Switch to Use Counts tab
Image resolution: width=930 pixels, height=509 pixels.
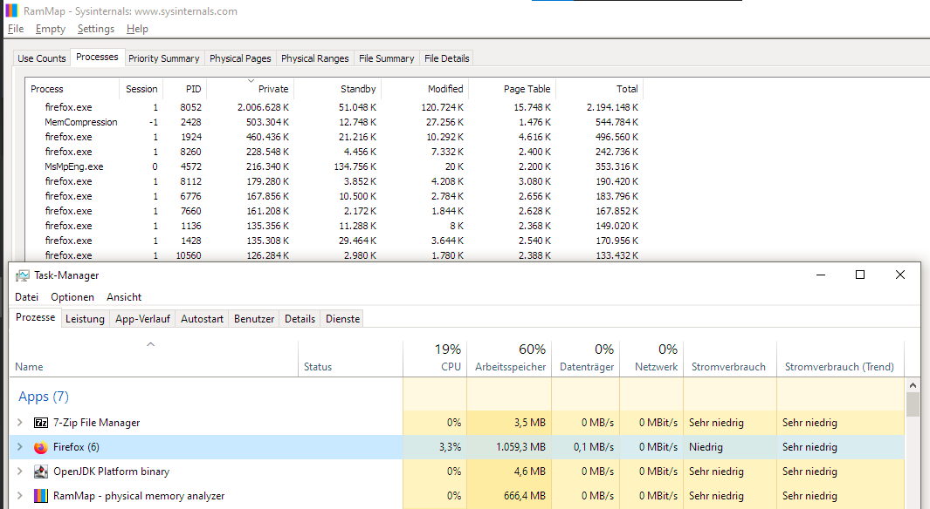[x=42, y=58]
